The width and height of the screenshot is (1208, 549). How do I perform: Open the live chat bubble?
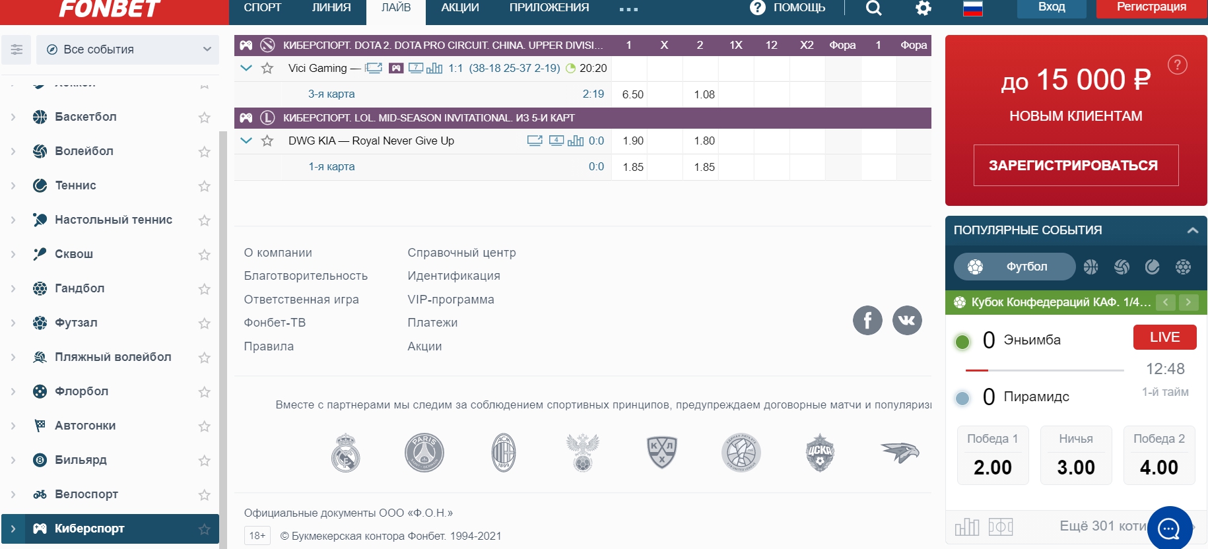(x=1169, y=528)
